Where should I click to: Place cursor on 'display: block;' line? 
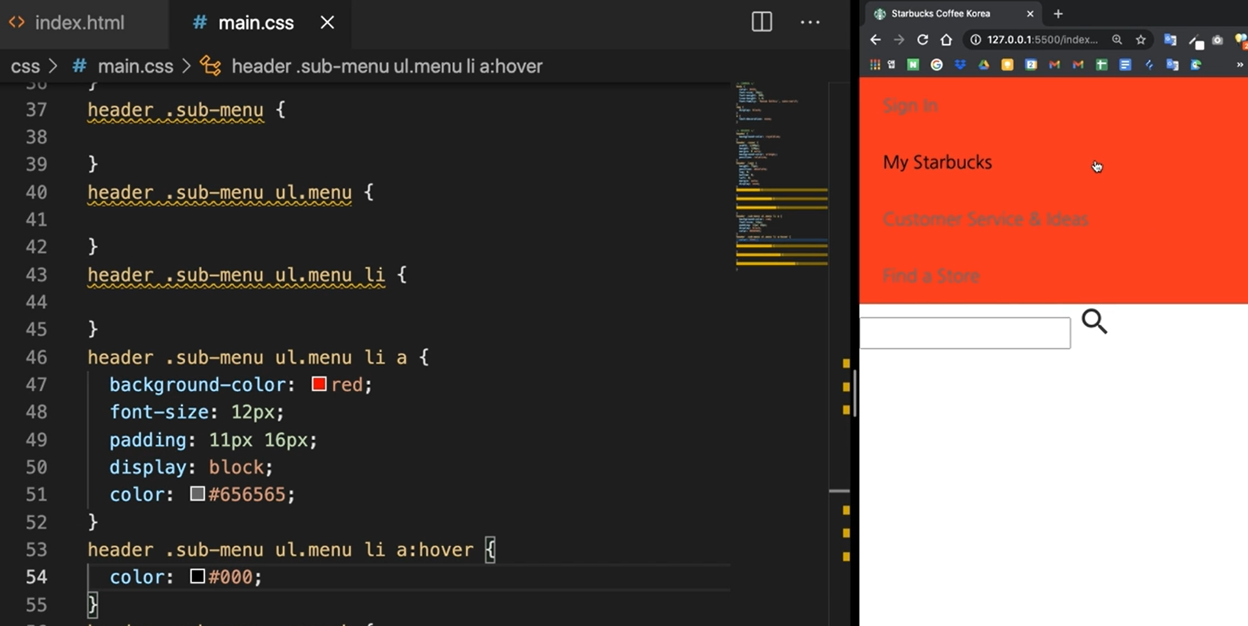191,467
